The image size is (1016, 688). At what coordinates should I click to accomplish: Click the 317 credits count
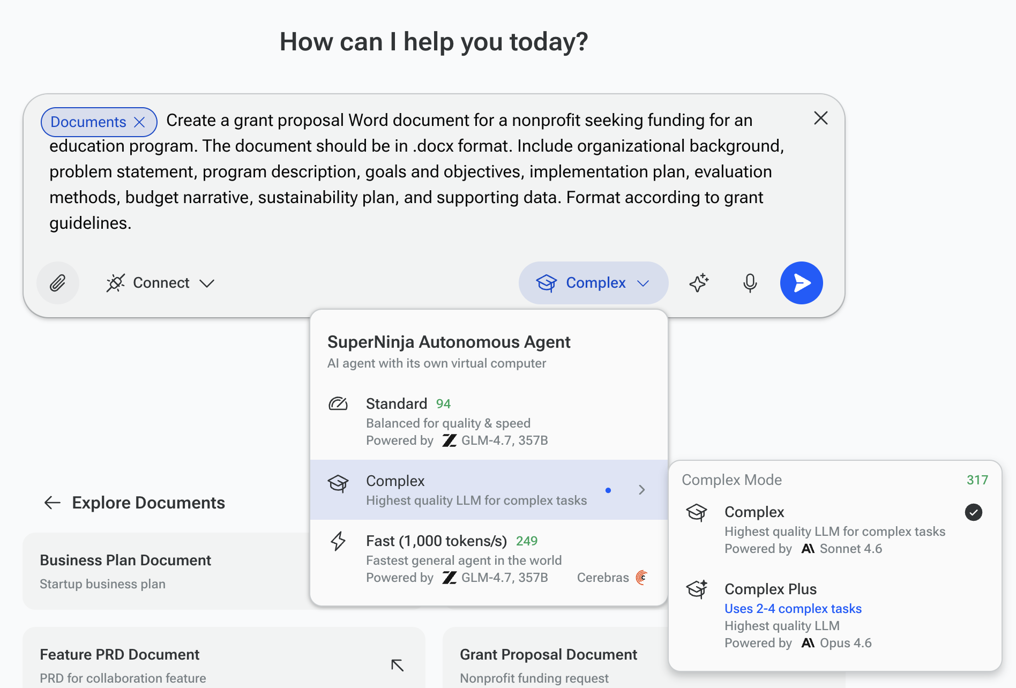[x=977, y=480]
